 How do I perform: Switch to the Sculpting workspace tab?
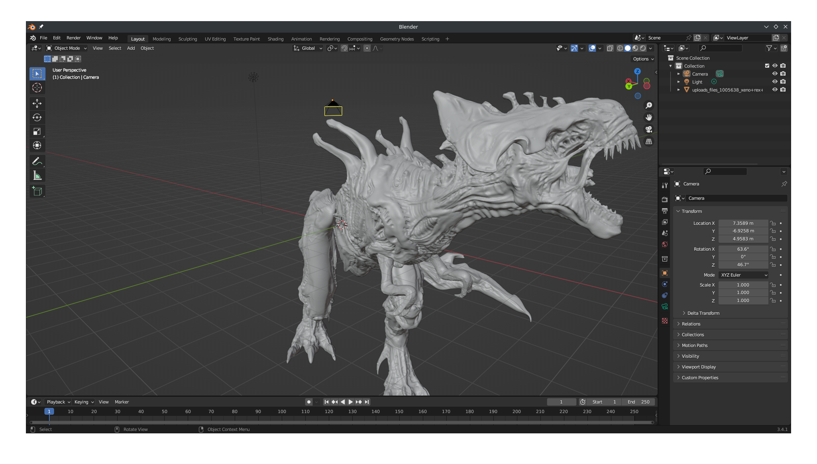click(188, 39)
